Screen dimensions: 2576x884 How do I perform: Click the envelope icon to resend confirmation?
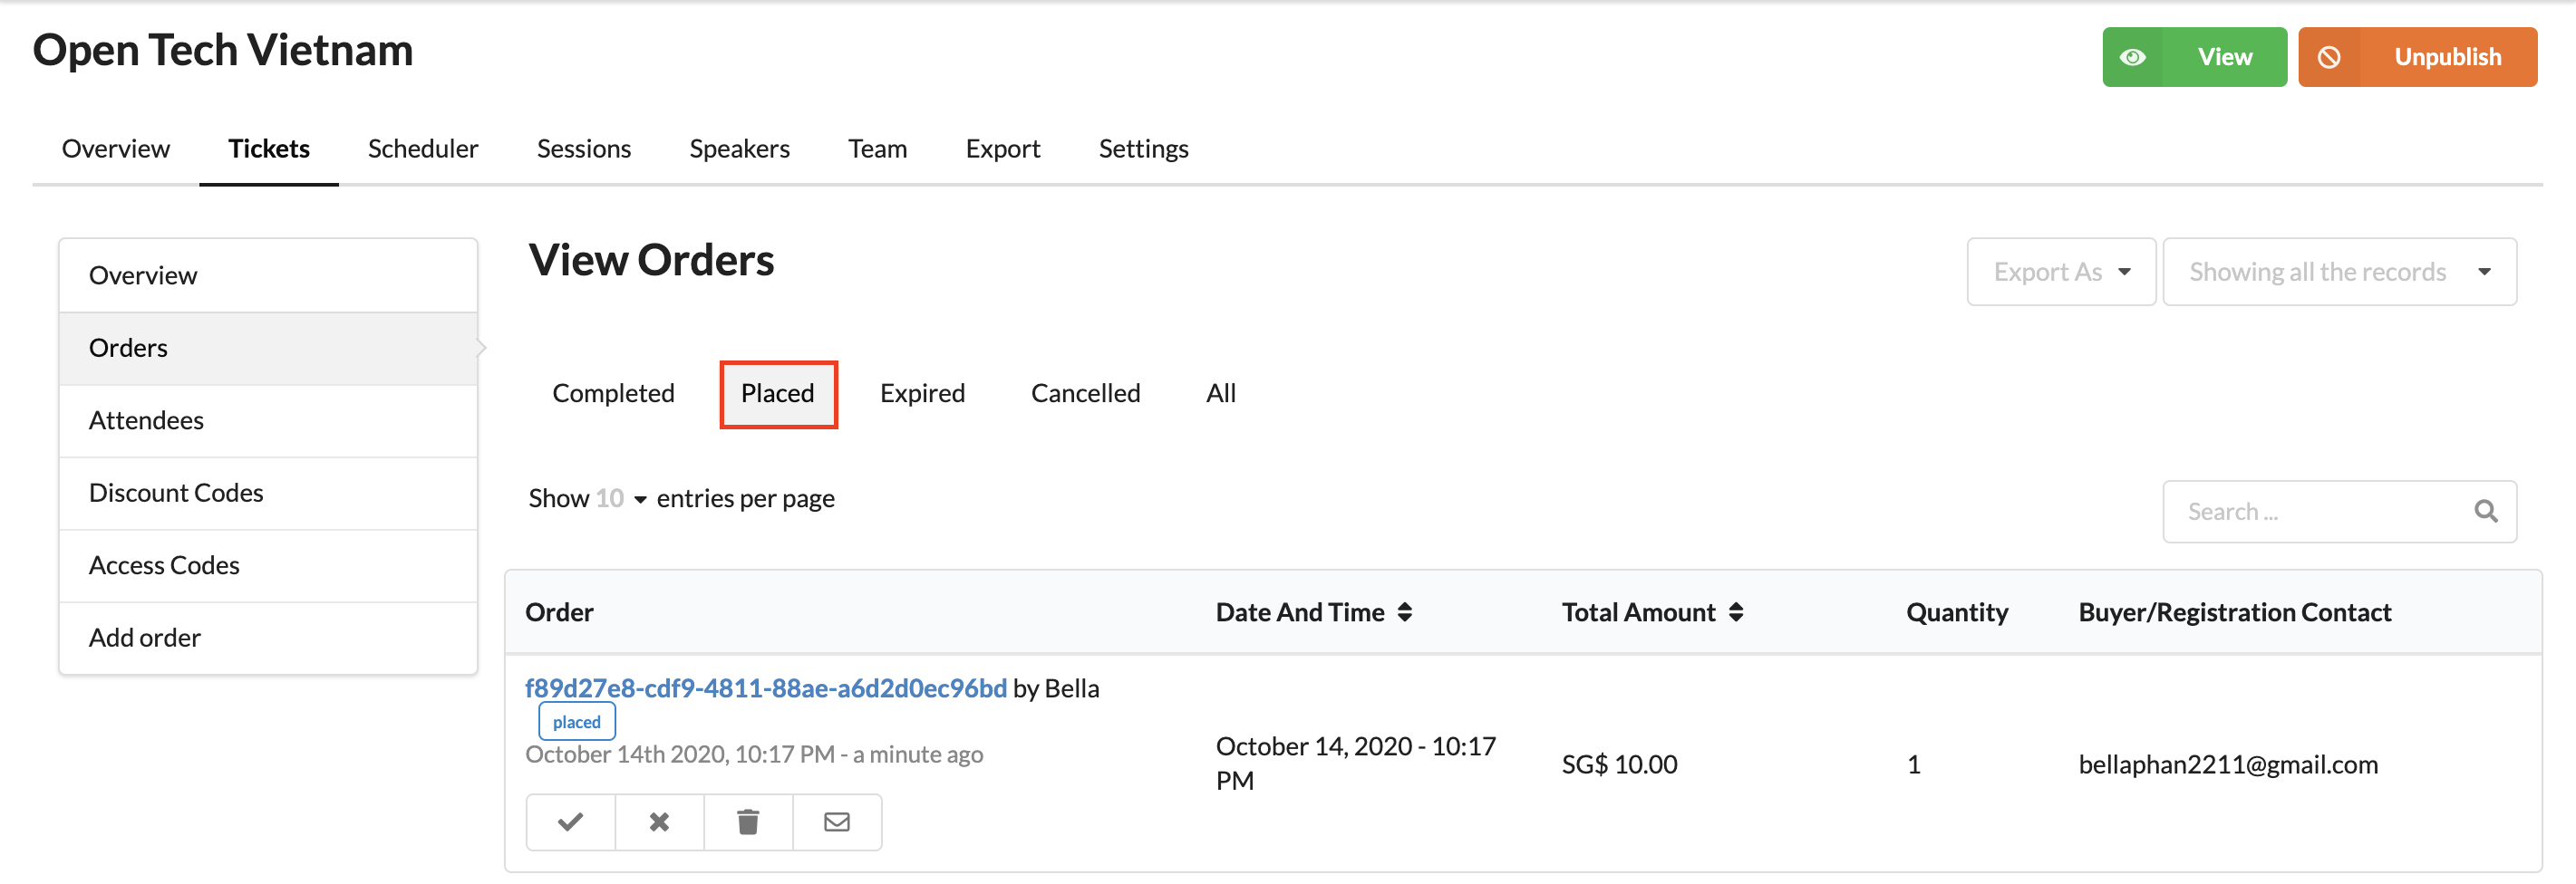pos(837,822)
